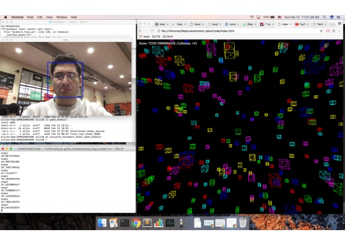Switch to the 'Facel' Chrome tab
Screen dimensions: 345x245
point(197,24)
